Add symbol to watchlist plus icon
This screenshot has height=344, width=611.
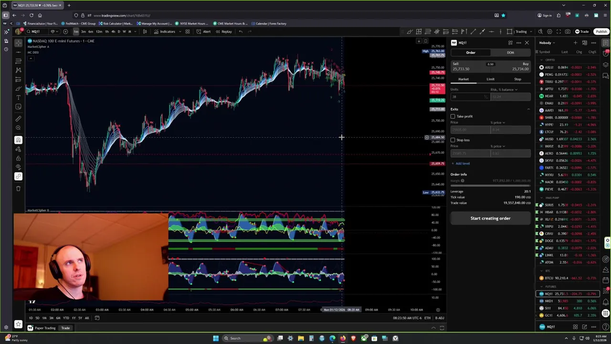point(575,43)
